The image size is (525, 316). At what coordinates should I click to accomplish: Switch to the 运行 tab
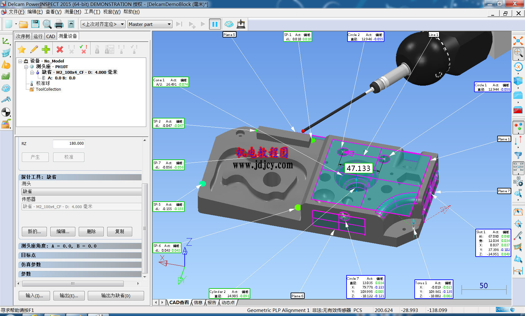(38, 36)
